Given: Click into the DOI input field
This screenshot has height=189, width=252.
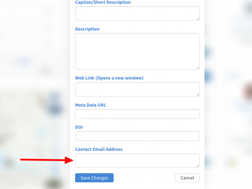Looking at the screenshot, I should point(137,136).
